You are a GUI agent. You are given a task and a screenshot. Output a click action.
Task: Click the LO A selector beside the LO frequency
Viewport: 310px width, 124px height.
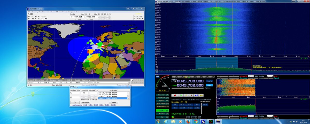tap(175, 81)
